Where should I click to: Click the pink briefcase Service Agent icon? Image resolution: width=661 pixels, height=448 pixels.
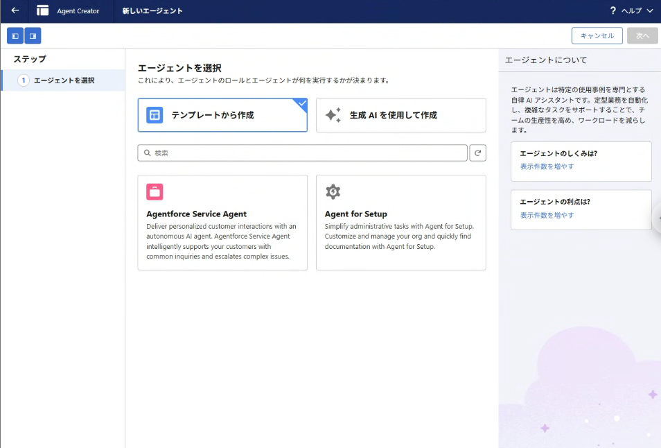click(155, 191)
